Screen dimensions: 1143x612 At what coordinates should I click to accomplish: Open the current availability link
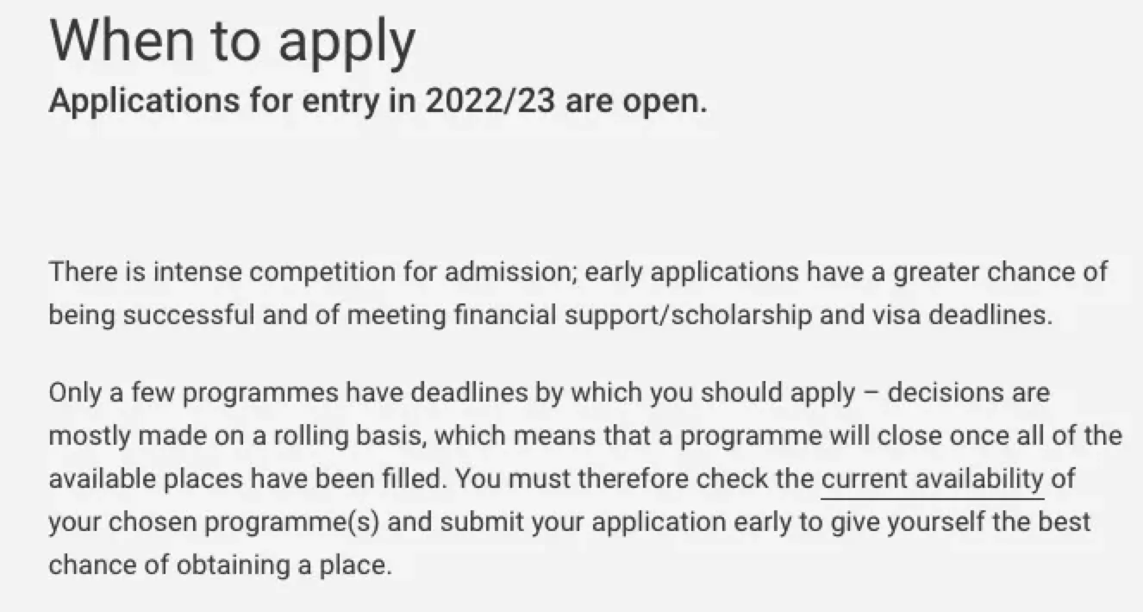pos(932,479)
